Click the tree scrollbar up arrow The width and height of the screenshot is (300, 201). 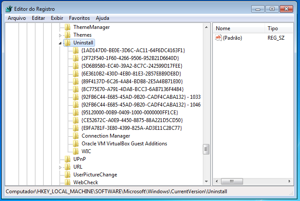tap(206, 27)
